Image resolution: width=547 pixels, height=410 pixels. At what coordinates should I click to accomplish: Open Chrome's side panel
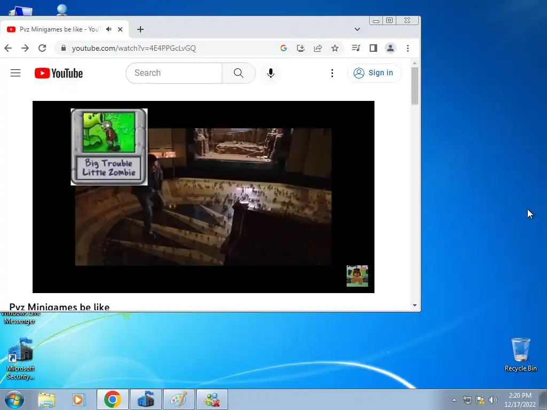[x=373, y=48]
